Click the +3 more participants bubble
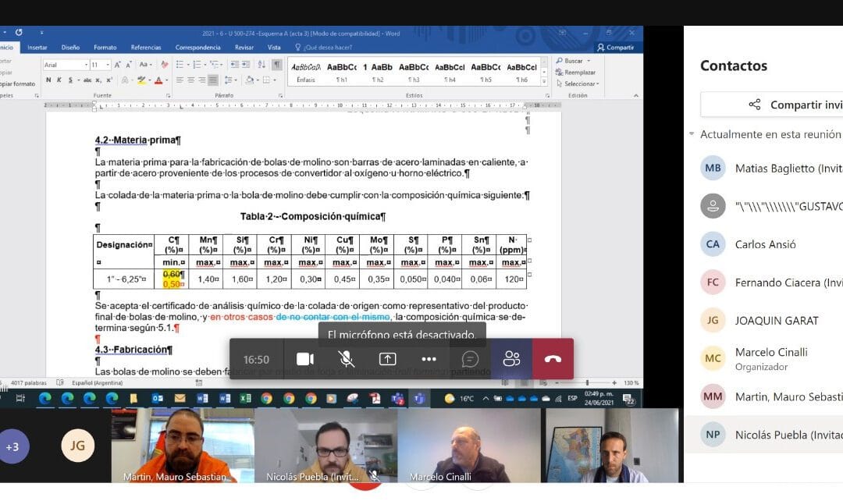Viewport: 843px width, 501px height. click(x=12, y=446)
